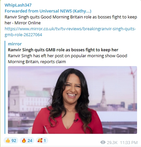The height and width of the screenshot is (147, 141).
Task: Click the gmb-role-26227064 link line
Action: pos(23,35)
